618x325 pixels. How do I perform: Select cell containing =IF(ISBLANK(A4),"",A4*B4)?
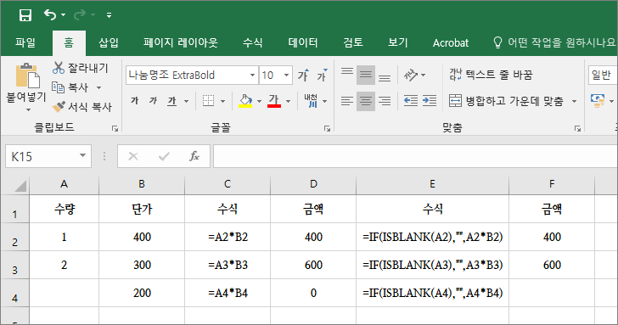click(x=432, y=293)
